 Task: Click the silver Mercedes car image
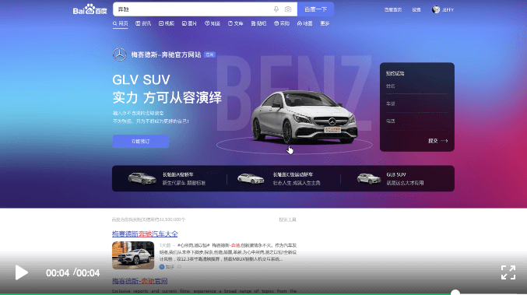[304, 117]
